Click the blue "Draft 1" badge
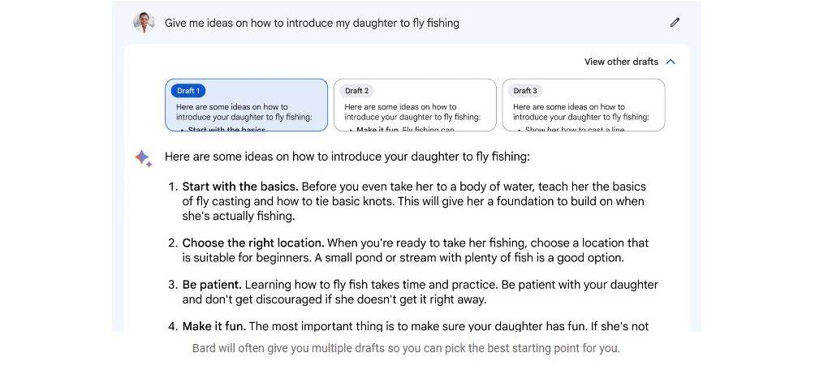 click(x=188, y=91)
